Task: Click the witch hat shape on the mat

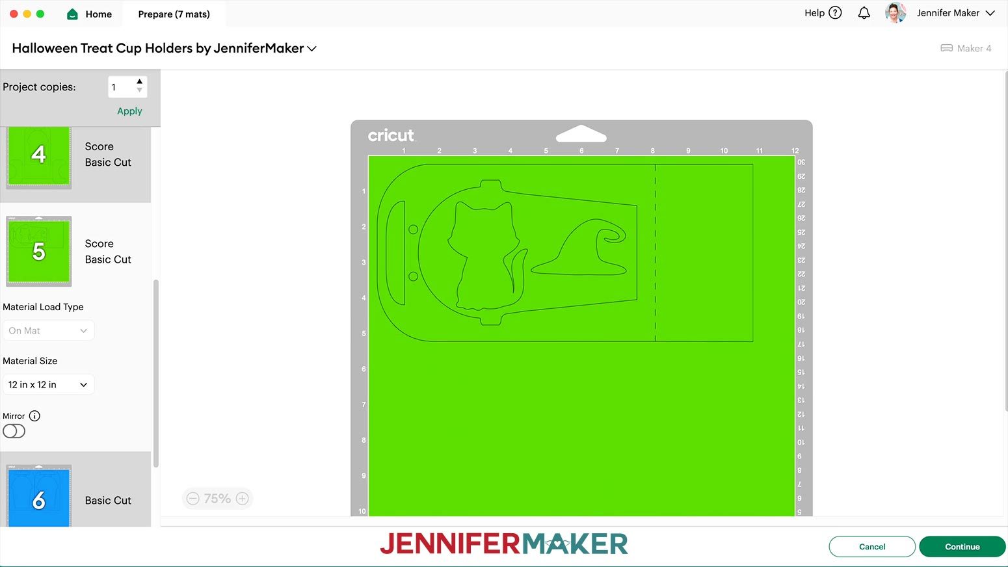Action: point(579,247)
